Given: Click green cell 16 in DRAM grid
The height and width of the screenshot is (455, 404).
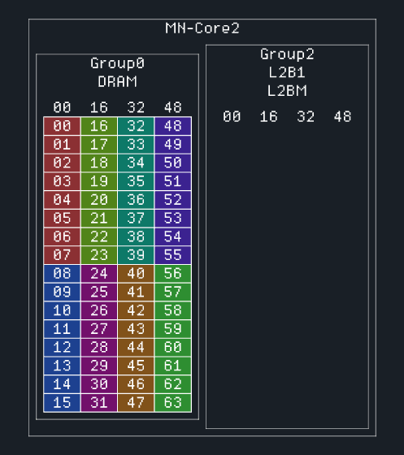Looking at the screenshot, I should 99,126.
